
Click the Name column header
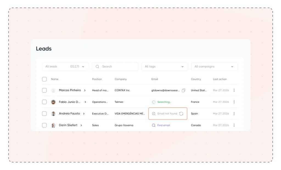[55, 79]
